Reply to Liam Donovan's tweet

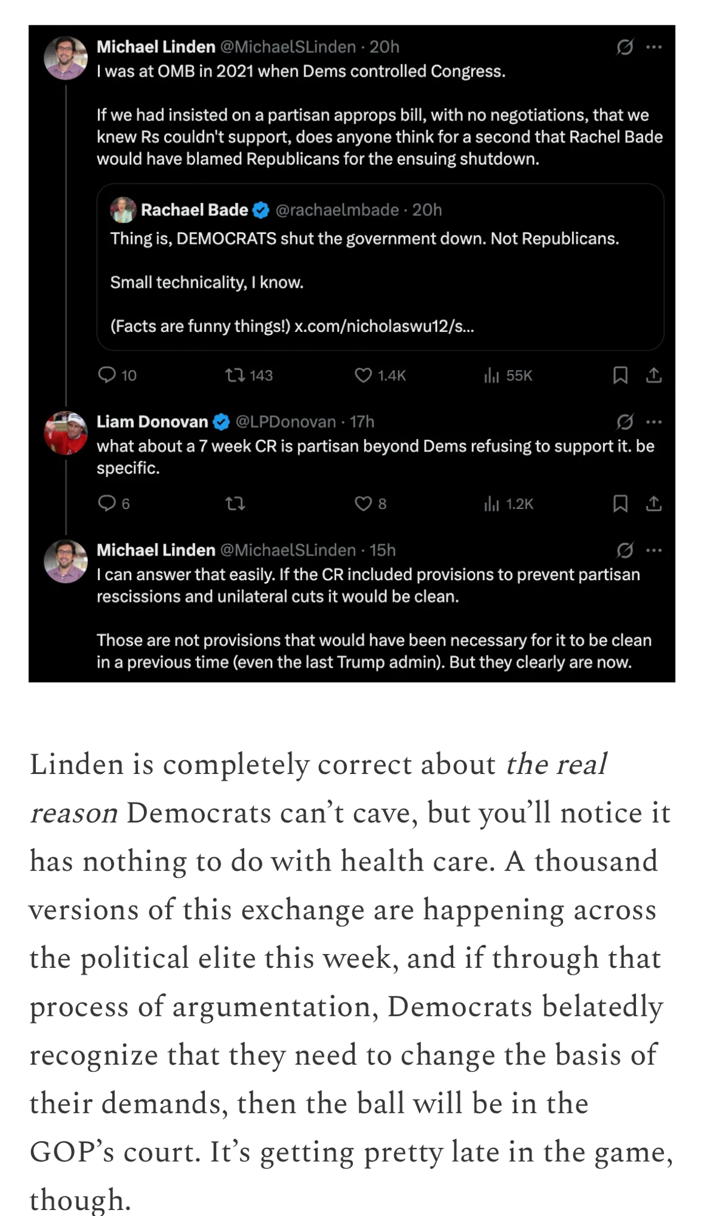click(x=107, y=503)
